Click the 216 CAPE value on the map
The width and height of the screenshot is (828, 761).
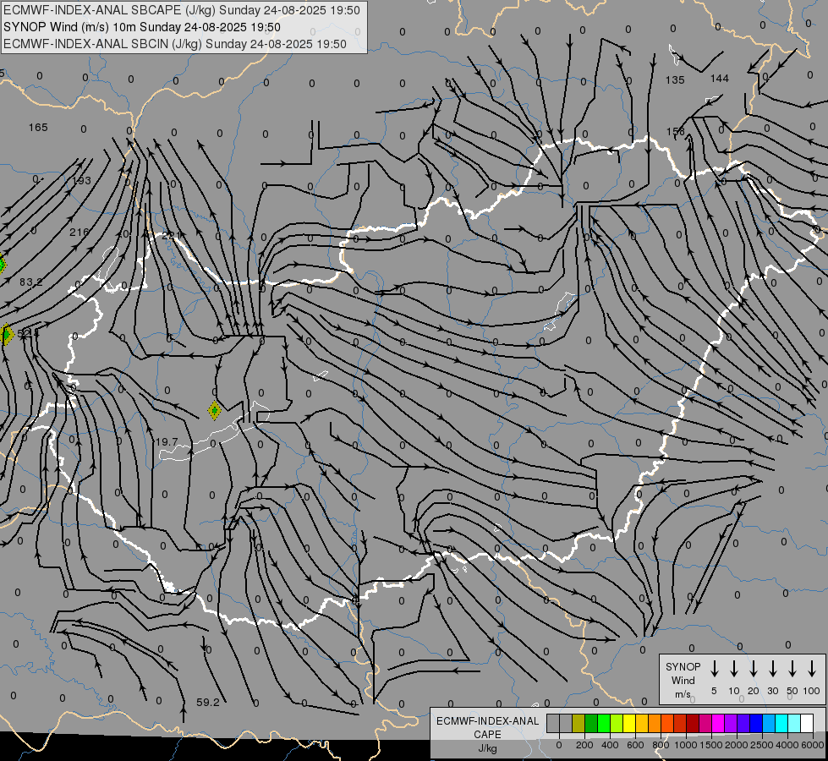[x=80, y=232]
